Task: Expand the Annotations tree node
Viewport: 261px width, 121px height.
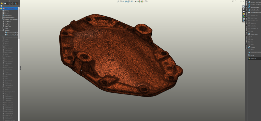Action: click(x=1, y=15)
